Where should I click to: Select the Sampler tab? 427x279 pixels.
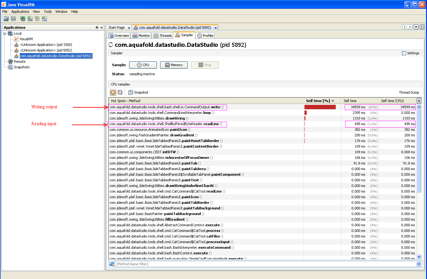[184, 35]
